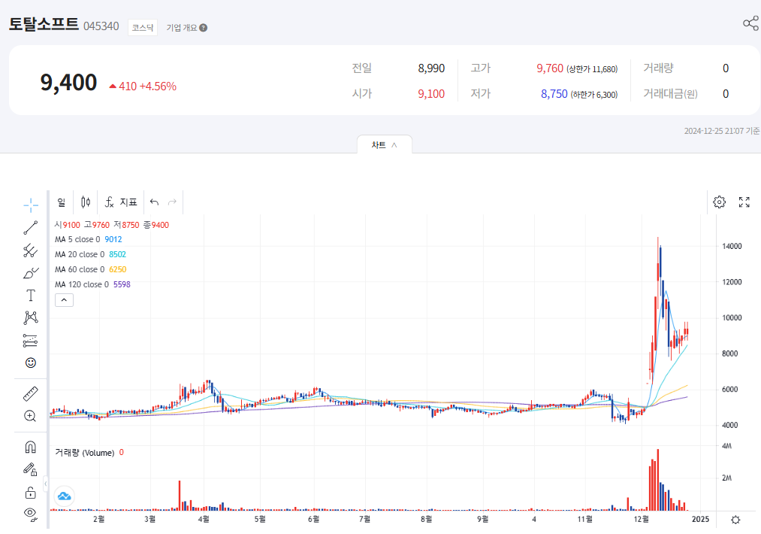Viewport: 761px width, 534px height.
Task: Select the MA 20 close indicator legend
Action: pyautogui.click(x=90, y=255)
